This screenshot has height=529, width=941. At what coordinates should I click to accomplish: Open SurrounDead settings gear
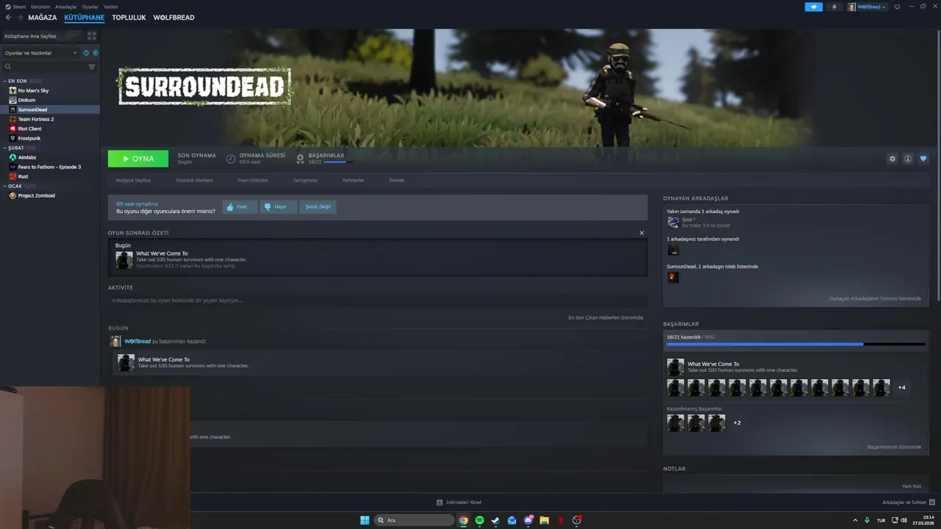pyautogui.click(x=892, y=159)
